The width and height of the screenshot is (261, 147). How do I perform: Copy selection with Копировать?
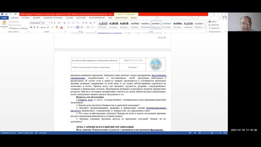click(15, 25)
